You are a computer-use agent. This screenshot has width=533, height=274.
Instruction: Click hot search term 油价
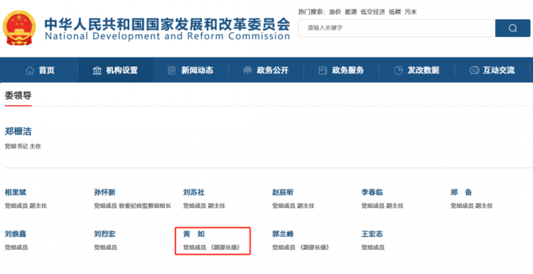335,12
